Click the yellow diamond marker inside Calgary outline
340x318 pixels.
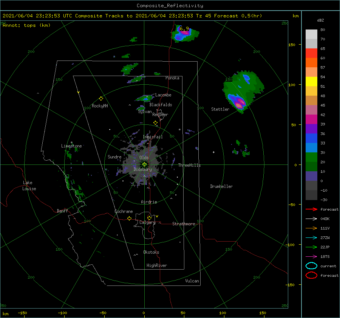pyautogui.click(x=149, y=218)
